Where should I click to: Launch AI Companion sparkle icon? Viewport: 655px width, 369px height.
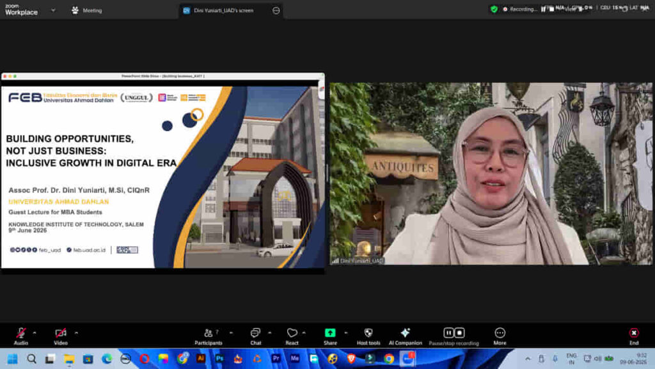pos(405,336)
